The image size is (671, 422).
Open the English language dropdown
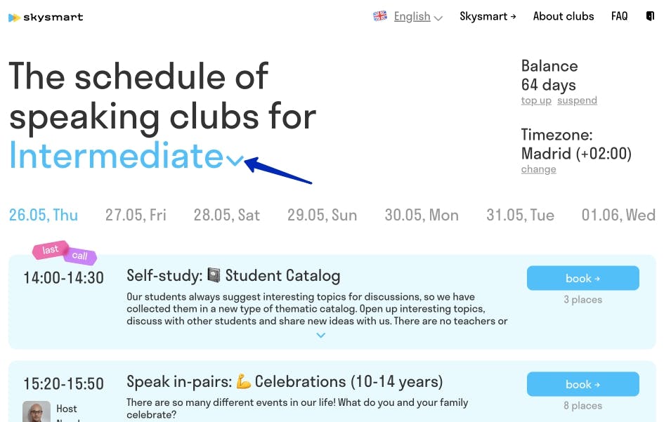pyautogui.click(x=417, y=16)
